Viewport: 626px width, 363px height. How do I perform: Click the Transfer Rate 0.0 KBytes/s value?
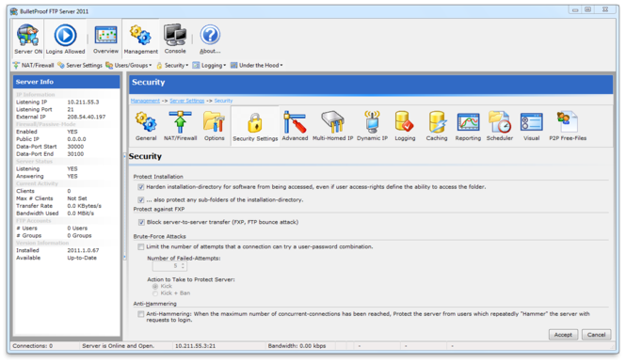point(84,206)
